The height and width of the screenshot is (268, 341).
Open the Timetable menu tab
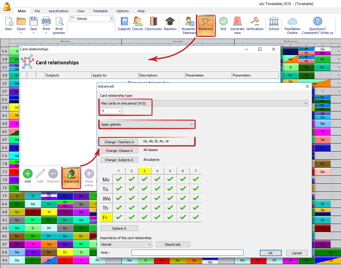100,11
